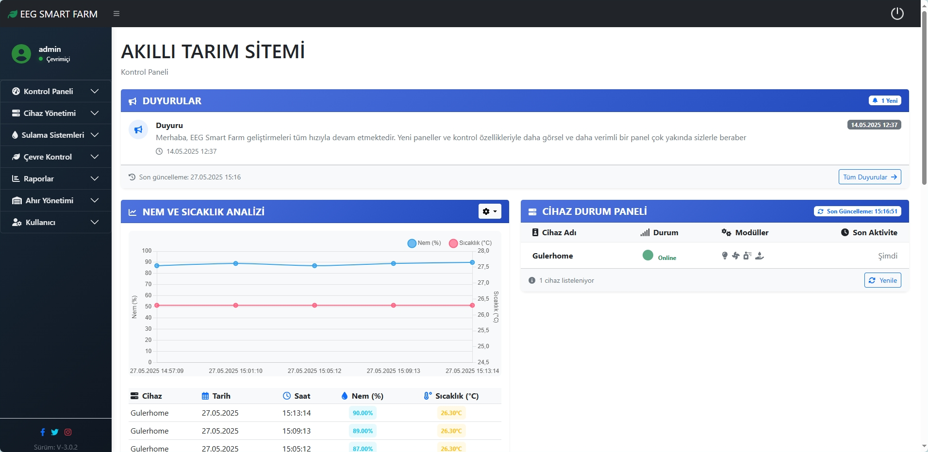This screenshot has width=928, height=452.
Task: Click the fan module icon
Action: point(736,256)
